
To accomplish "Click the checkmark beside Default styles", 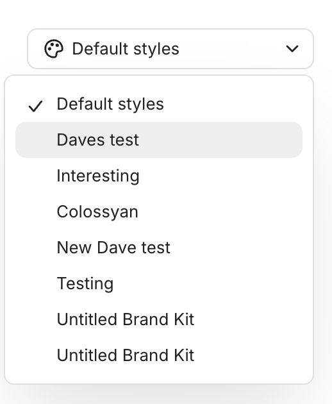I will click(x=35, y=106).
